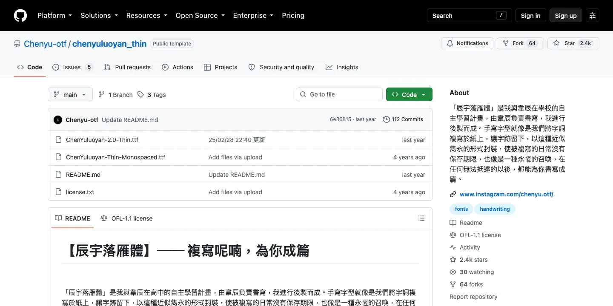Open the Chenyu-otf owner link
613x306 pixels.
point(45,43)
